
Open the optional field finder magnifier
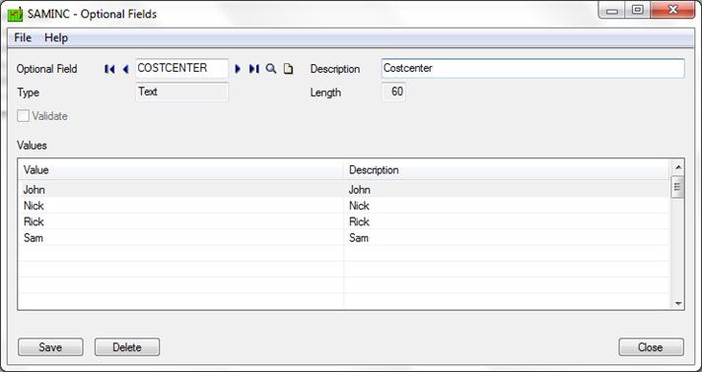pyautogui.click(x=271, y=69)
